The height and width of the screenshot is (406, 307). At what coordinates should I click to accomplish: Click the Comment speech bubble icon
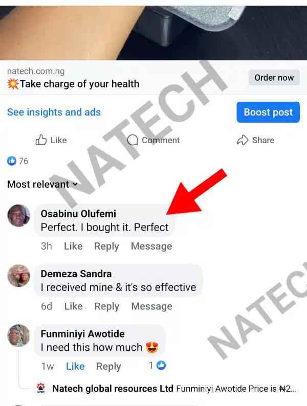tap(133, 140)
